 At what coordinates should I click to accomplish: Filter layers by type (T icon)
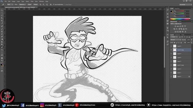tap(184, 37)
